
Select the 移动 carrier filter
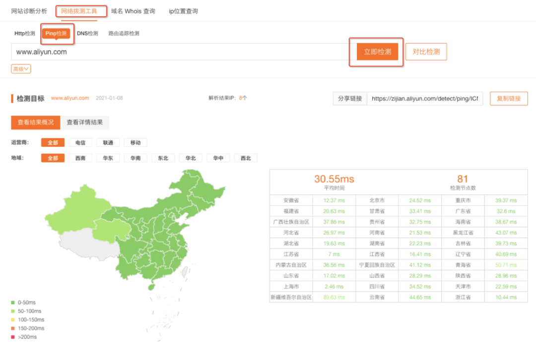click(135, 142)
